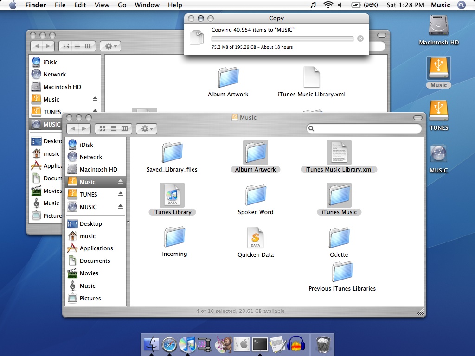Open the View menu in menu bar
The height and width of the screenshot is (356, 475).
pyautogui.click(x=102, y=5)
